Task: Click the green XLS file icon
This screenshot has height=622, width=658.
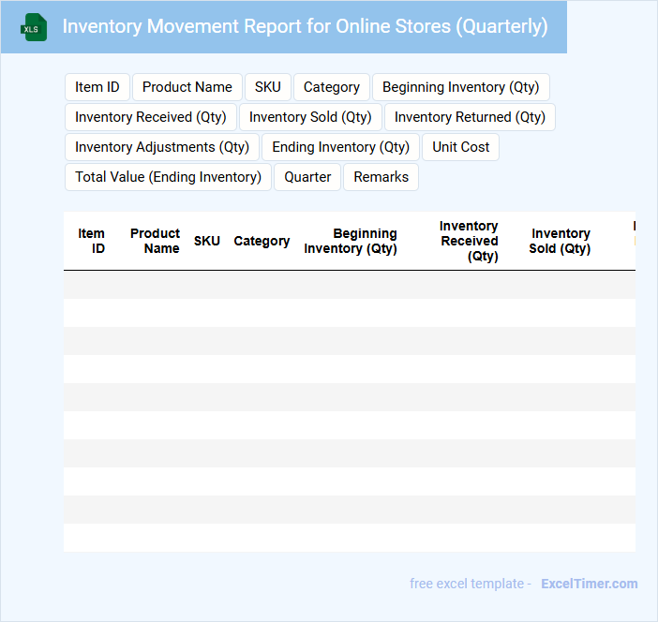Action: click(x=34, y=27)
